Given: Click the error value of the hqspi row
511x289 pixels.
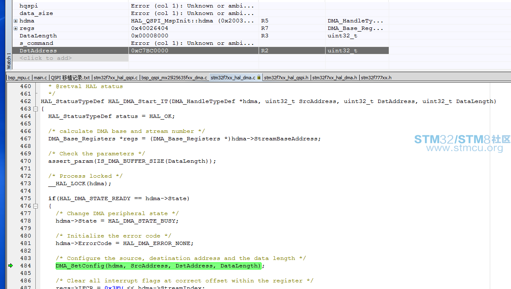Looking at the screenshot, I should pyautogui.click(x=193, y=6).
